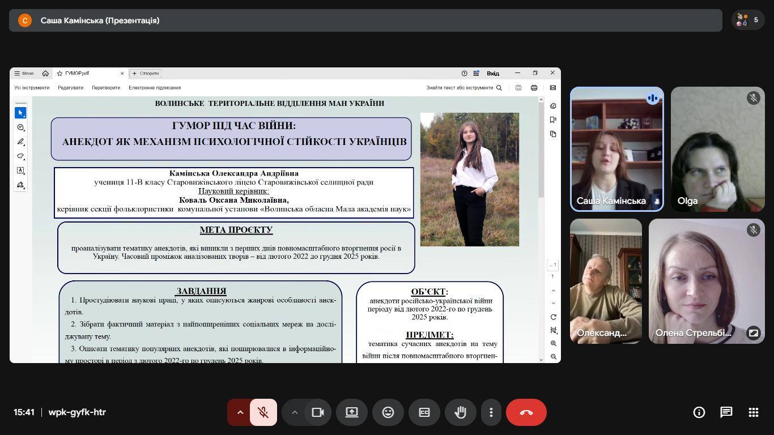The width and height of the screenshot is (774, 435).
Task: Click the share screen icon
Action: 352,412
